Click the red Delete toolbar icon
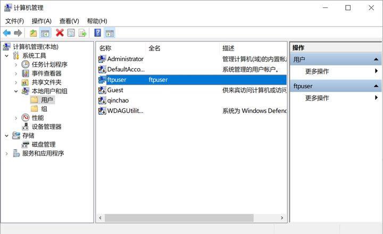 pyautogui.click(x=60, y=33)
